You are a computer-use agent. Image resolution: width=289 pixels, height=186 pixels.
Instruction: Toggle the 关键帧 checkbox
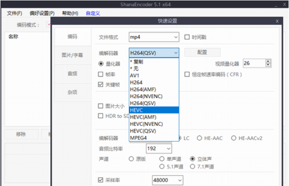[101, 85]
